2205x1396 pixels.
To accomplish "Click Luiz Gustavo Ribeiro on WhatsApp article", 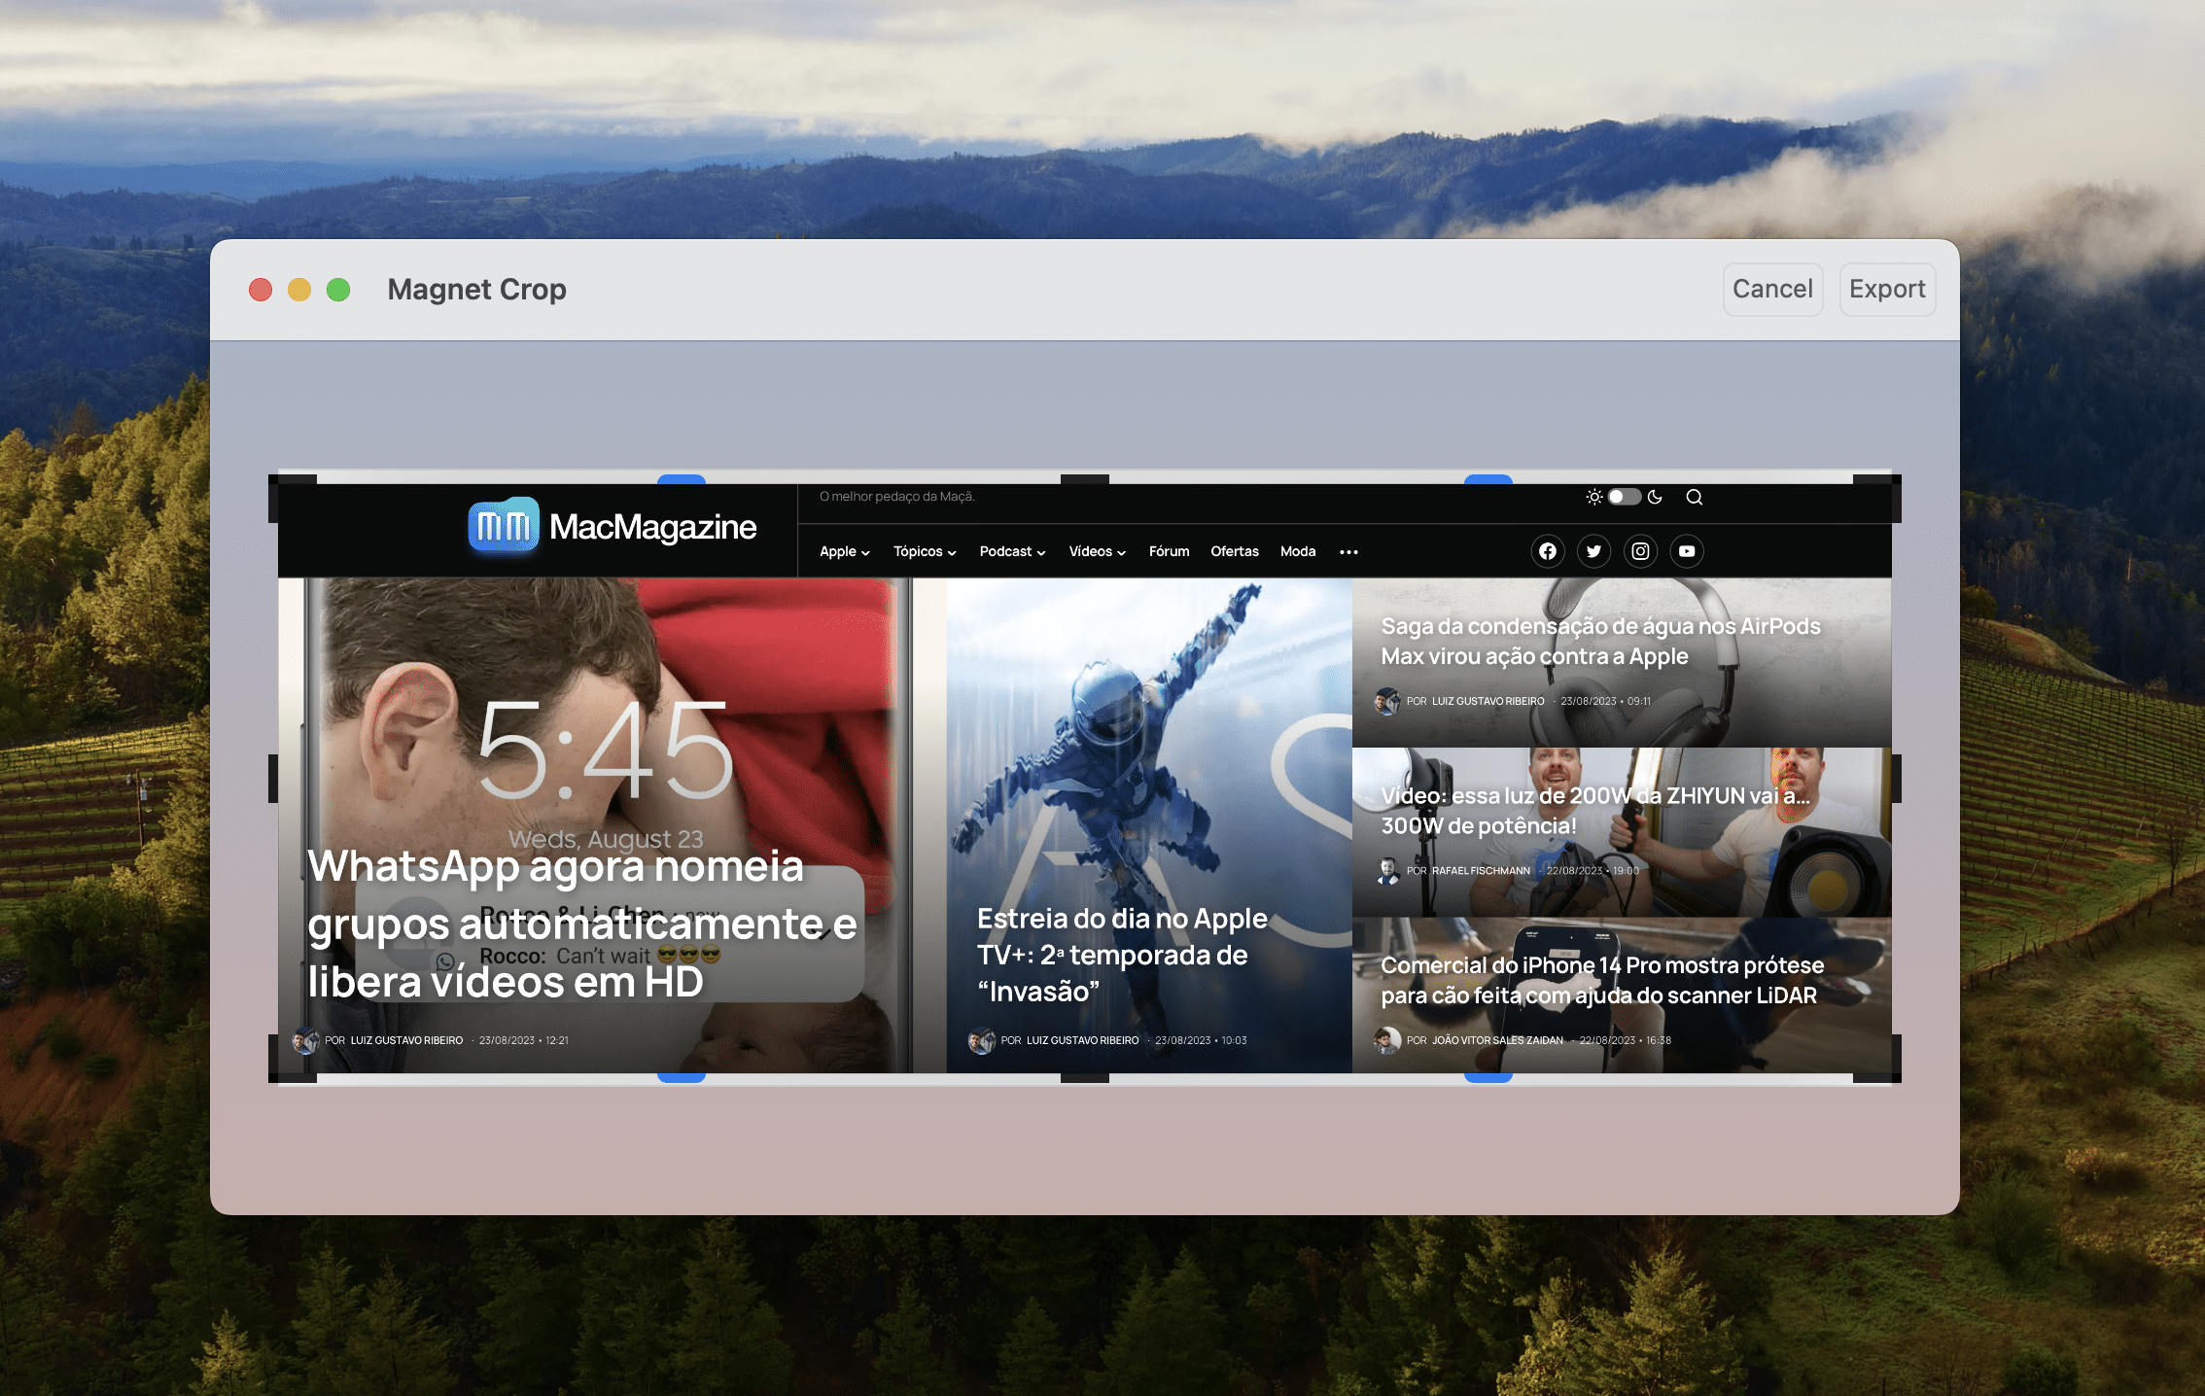I will 406,1040.
